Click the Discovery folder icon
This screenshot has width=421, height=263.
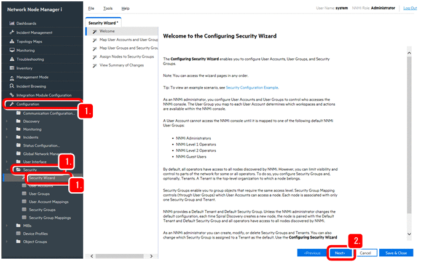[x=18, y=121]
